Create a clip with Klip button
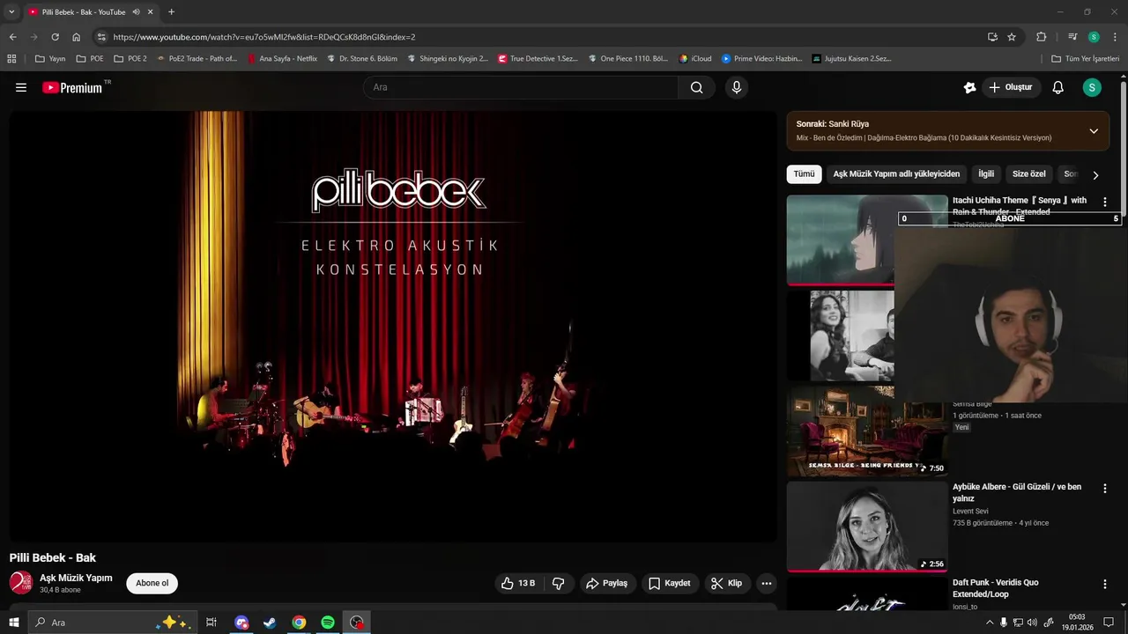Viewport: 1128px width, 634px height. (727, 583)
